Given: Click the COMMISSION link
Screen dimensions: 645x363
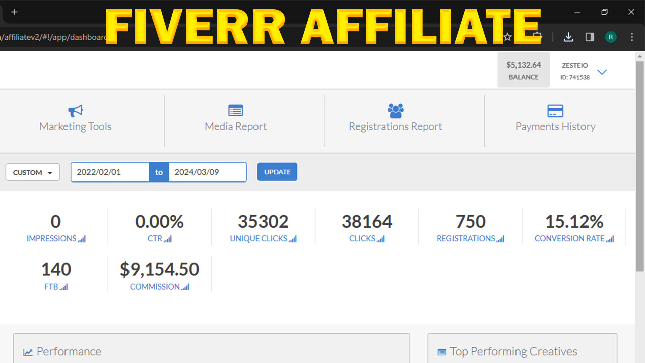Looking at the screenshot, I should click(155, 287).
